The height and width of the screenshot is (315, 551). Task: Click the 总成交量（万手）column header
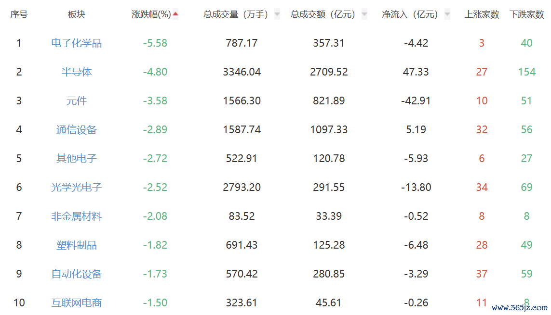(235, 14)
